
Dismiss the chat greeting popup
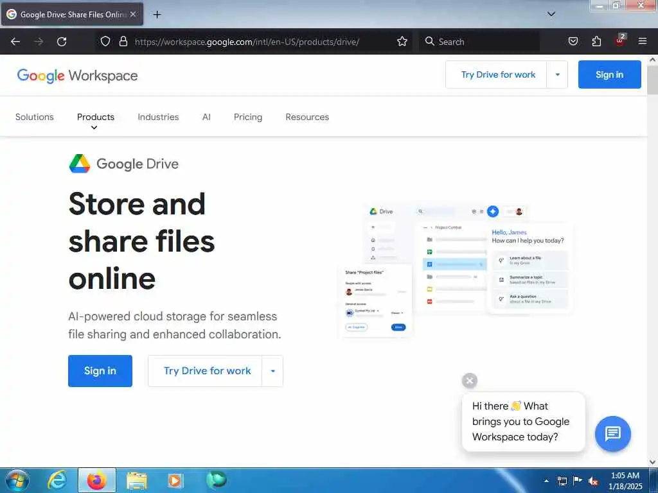pos(470,381)
